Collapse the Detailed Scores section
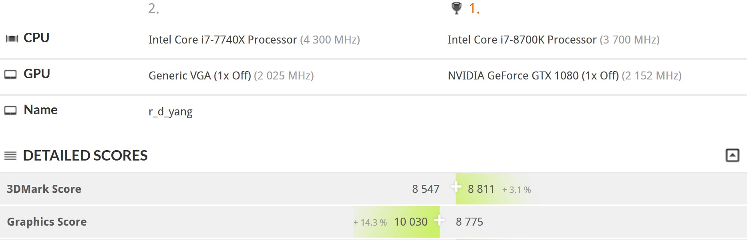Image resolution: width=751 pixels, height=240 pixels. point(732,155)
